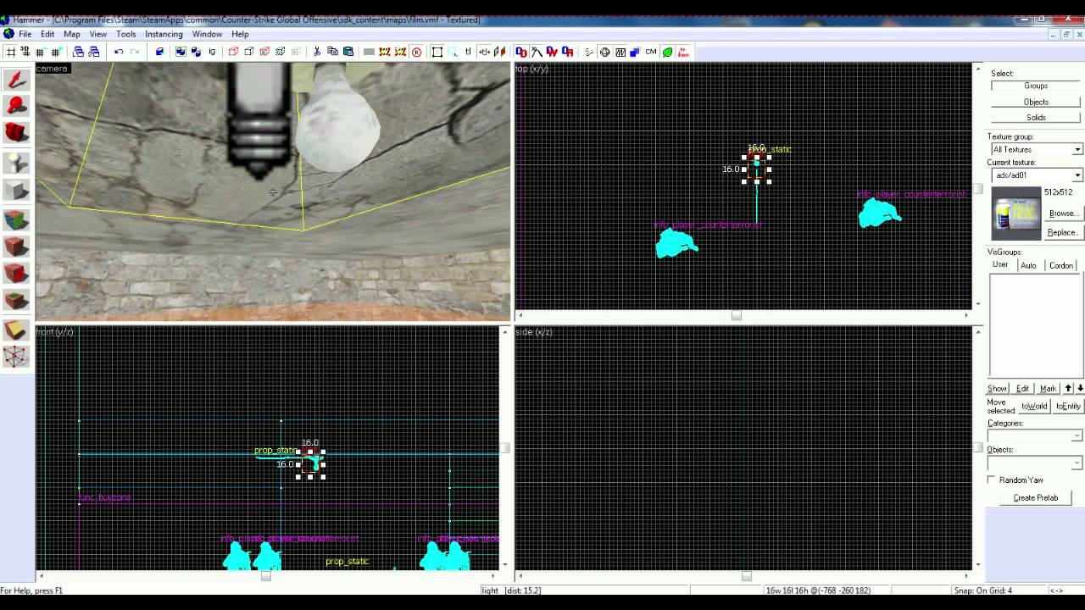Screen dimensions: 1085x610
Task: Toggle cordon state with gray rectangle icon
Action: click(x=369, y=52)
